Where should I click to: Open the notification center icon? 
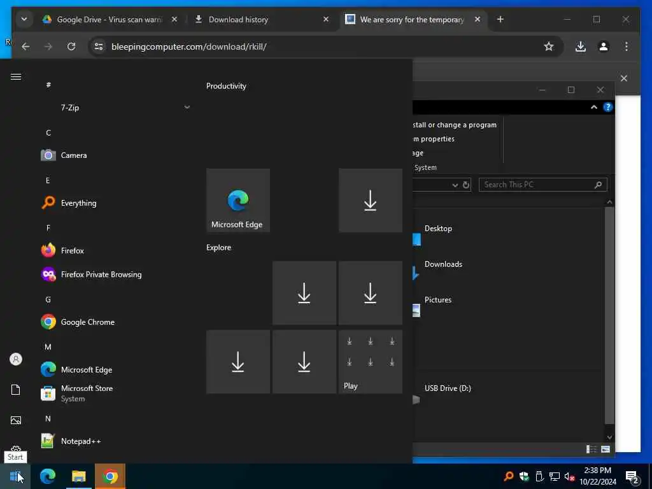632,478
